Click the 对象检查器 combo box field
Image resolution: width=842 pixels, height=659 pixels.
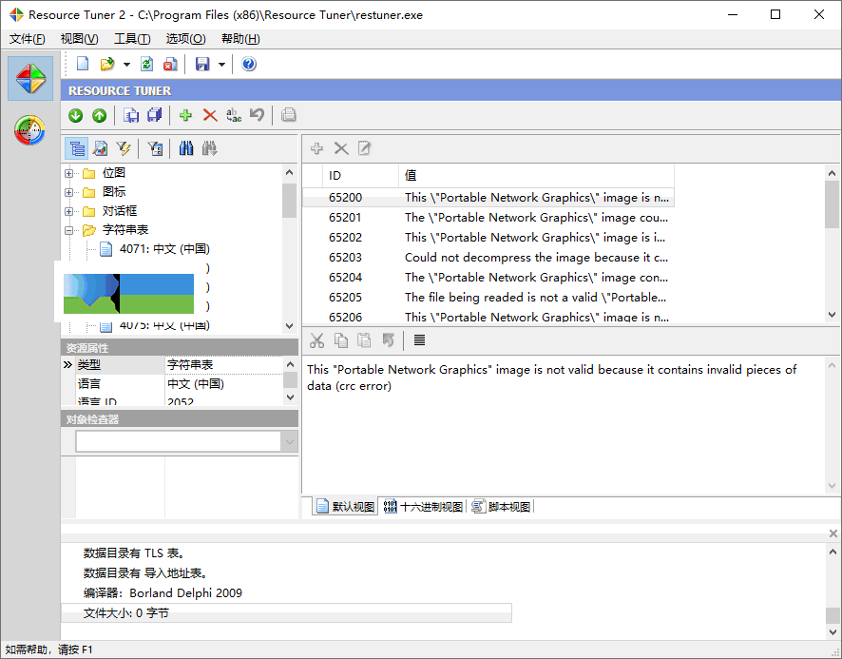click(x=178, y=441)
